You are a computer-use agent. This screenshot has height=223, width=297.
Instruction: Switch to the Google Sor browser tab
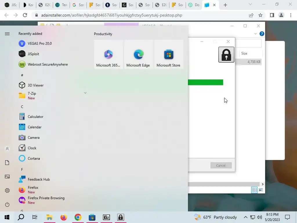[x=78, y=5]
